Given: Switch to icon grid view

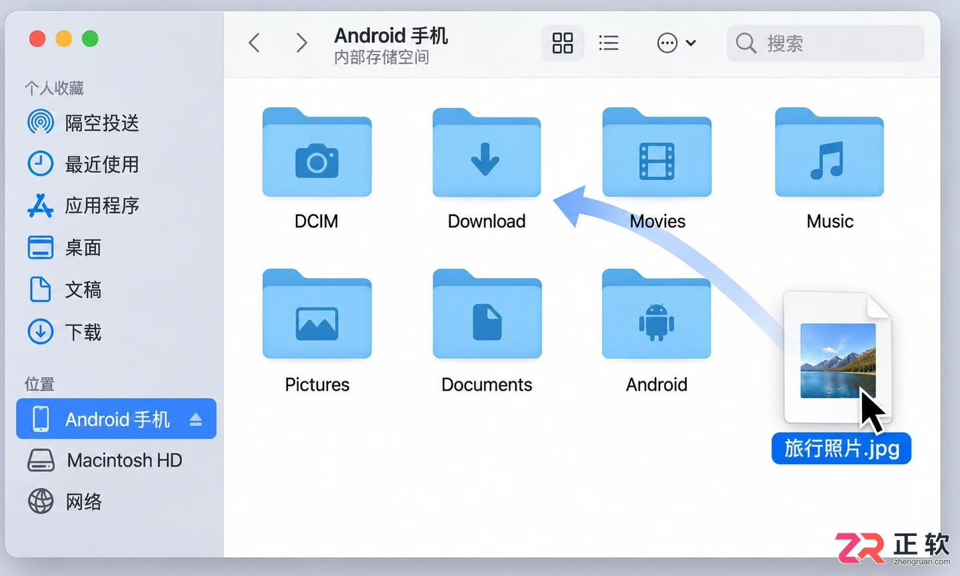Looking at the screenshot, I should pyautogui.click(x=563, y=43).
